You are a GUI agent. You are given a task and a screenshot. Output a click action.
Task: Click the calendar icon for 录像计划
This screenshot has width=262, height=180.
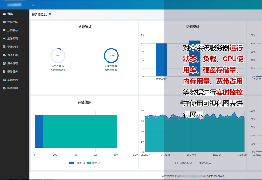tap(4, 47)
